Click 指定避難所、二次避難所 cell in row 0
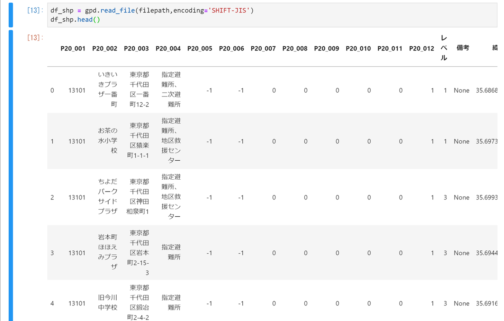The width and height of the screenshot is (504, 321). coord(171,89)
